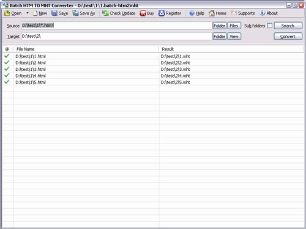Browse Target with Folder button
Screen dimensions: 306x229
coord(220,37)
